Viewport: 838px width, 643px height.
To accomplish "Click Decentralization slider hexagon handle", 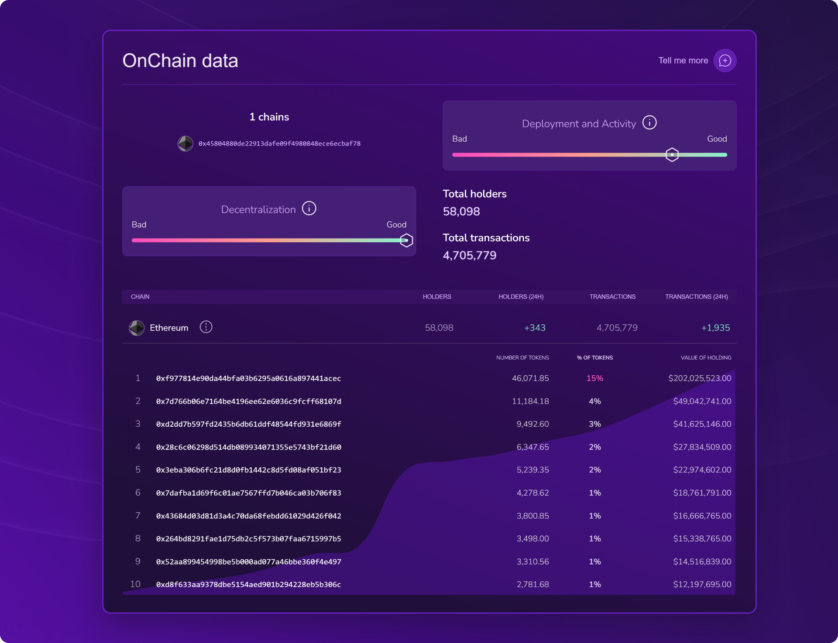I will coord(406,240).
